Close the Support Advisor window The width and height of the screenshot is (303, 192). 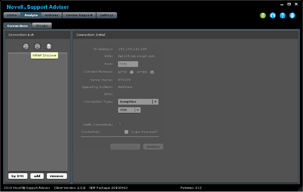[x=296, y=4]
